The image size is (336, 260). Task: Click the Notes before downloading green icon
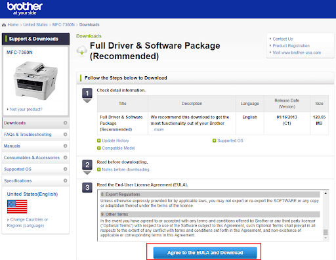tap(99, 169)
